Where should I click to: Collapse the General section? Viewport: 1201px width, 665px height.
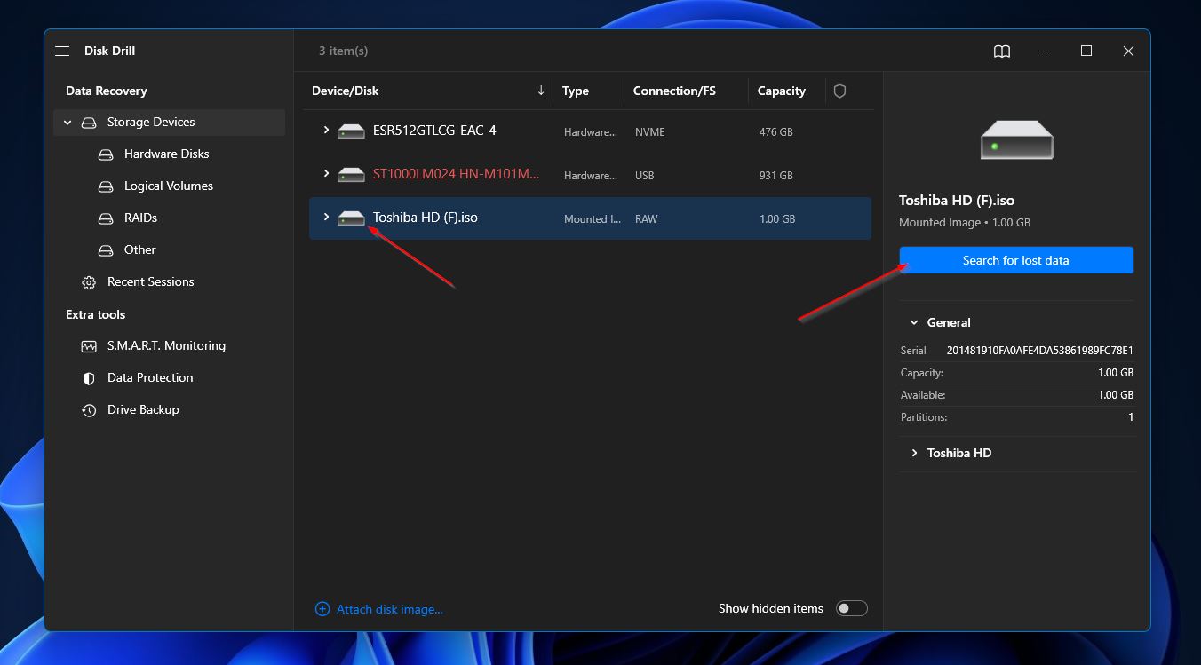click(913, 323)
